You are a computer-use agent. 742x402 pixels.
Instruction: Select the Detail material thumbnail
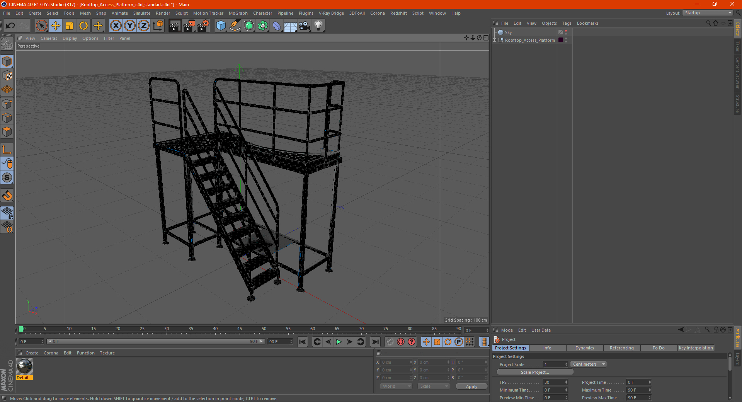pyautogui.click(x=24, y=366)
